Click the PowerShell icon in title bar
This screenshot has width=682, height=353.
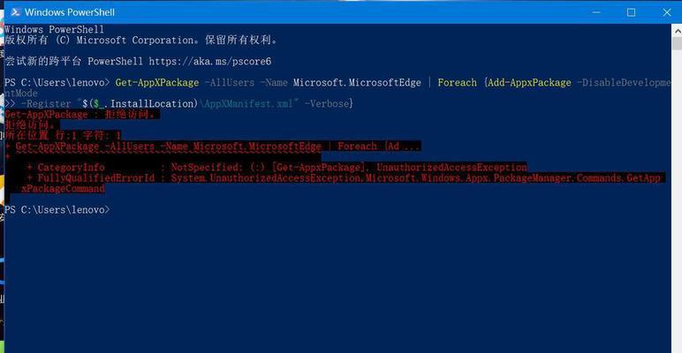coord(15,12)
